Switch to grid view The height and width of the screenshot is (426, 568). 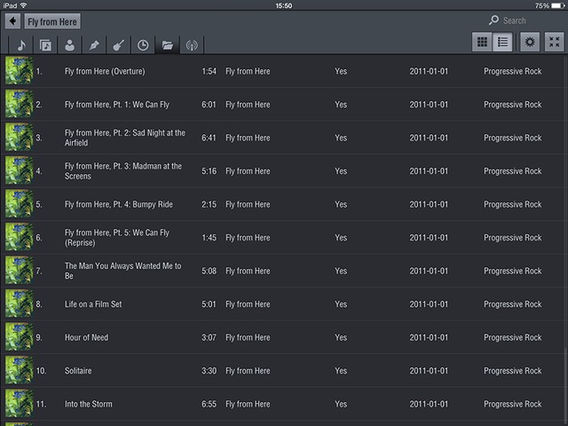[483, 42]
